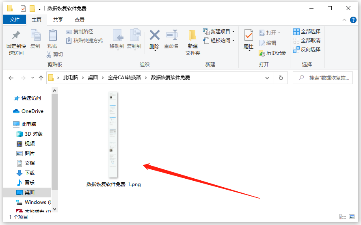This screenshot has height=225, width=361.
Task: Click the Pin to Quick Access icon
Action: point(16,36)
